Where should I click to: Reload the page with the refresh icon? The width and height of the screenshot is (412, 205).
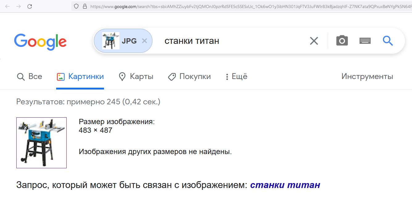coord(30,6)
